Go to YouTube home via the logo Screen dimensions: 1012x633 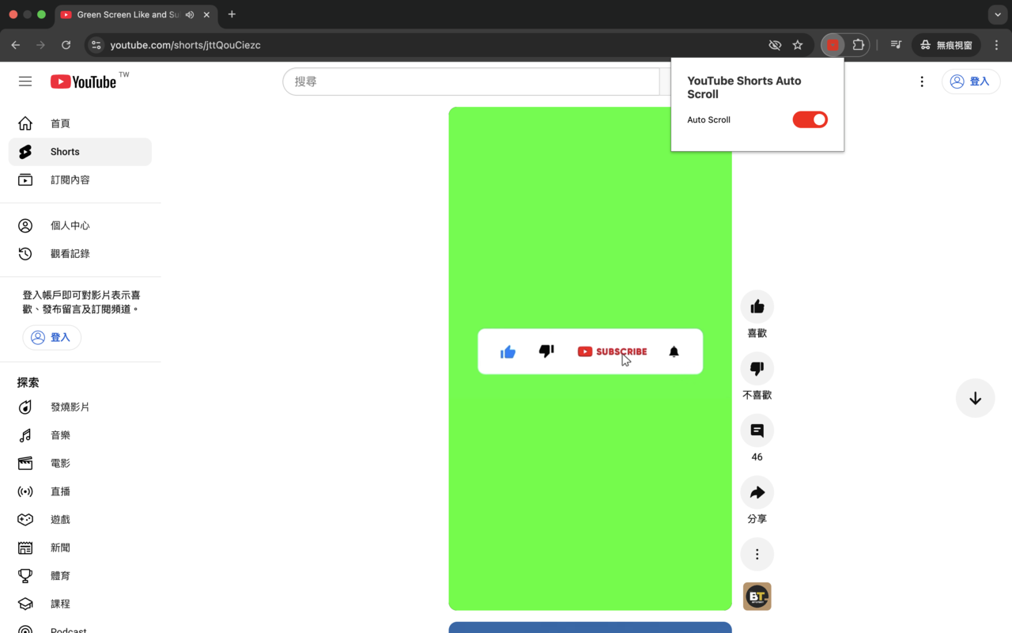[84, 81]
